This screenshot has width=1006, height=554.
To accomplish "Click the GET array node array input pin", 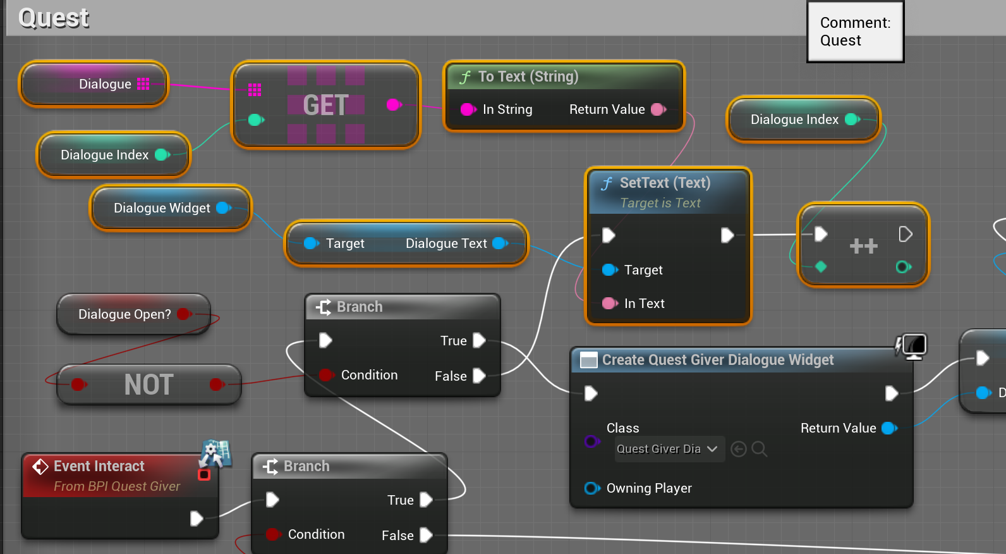I will point(255,90).
